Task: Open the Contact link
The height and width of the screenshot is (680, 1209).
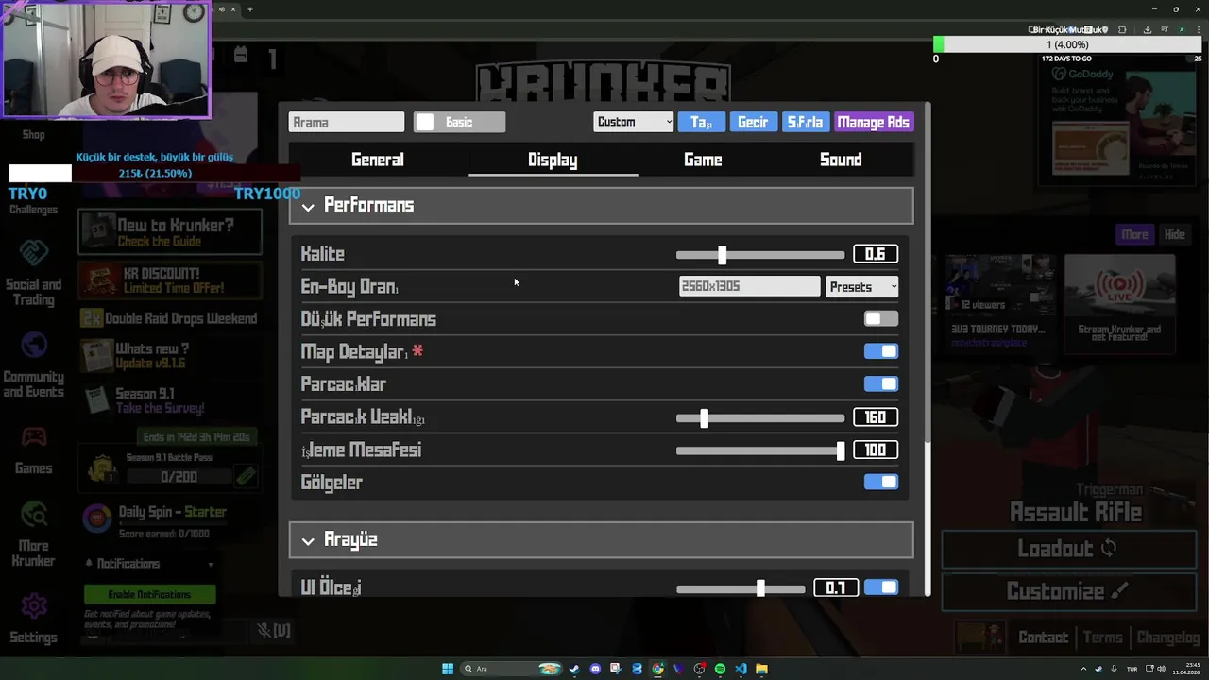Action: click(x=1043, y=637)
